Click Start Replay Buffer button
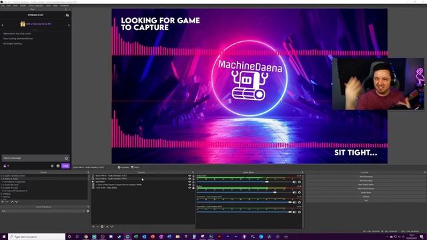Screen dimensions: 427x240 (x=366, y=185)
